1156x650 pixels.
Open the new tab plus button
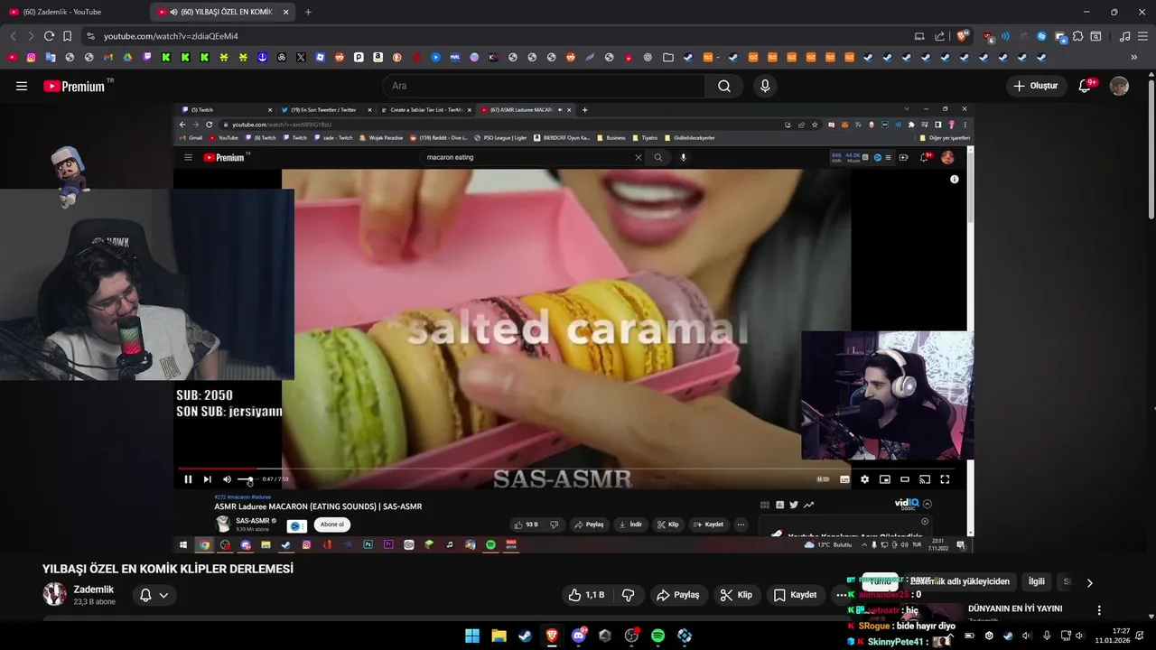308,12
